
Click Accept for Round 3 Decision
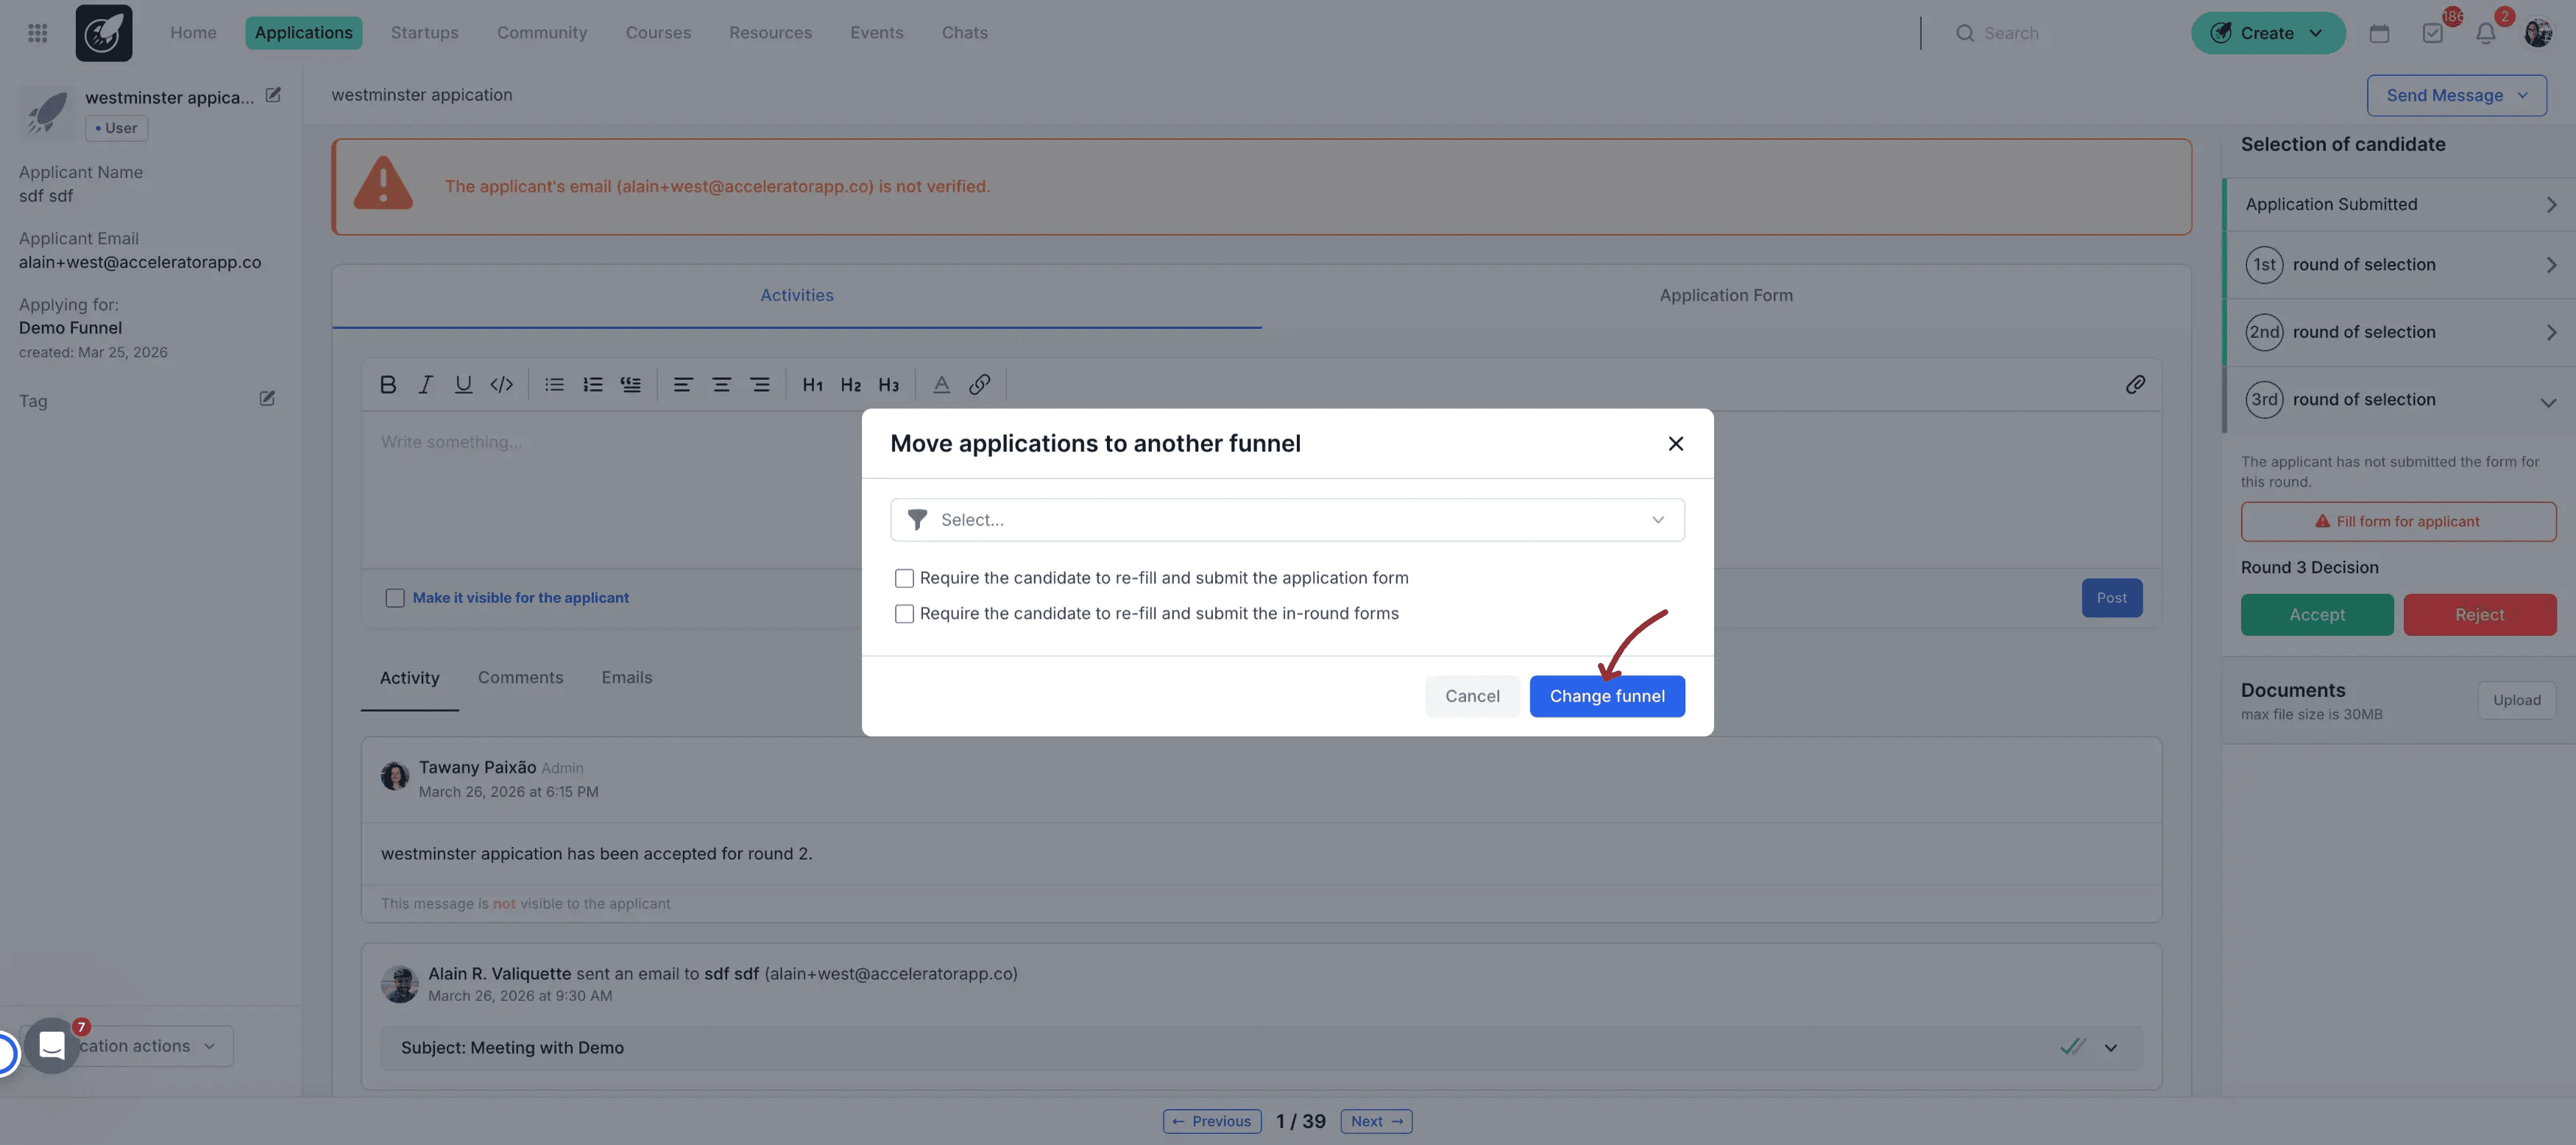pyautogui.click(x=2317, y=614)
